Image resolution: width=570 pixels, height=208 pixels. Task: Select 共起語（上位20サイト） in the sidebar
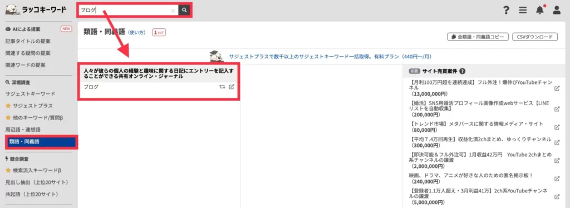32,194
